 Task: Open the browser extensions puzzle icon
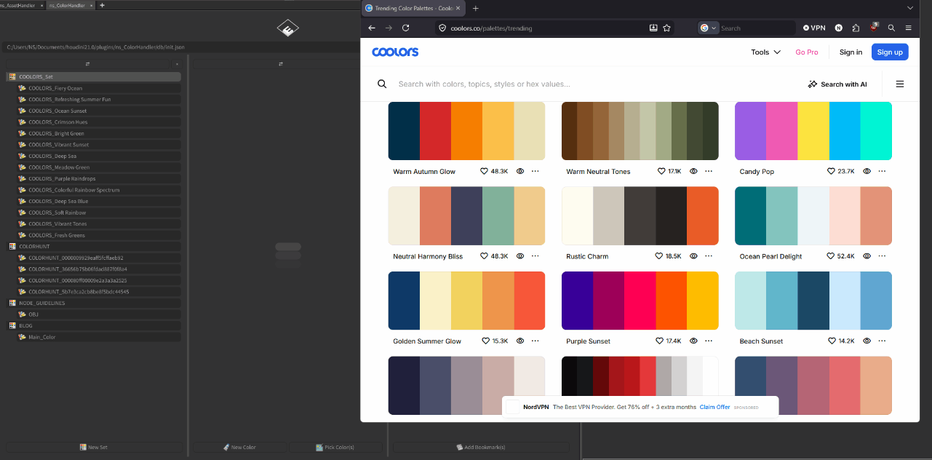[856, 28]
